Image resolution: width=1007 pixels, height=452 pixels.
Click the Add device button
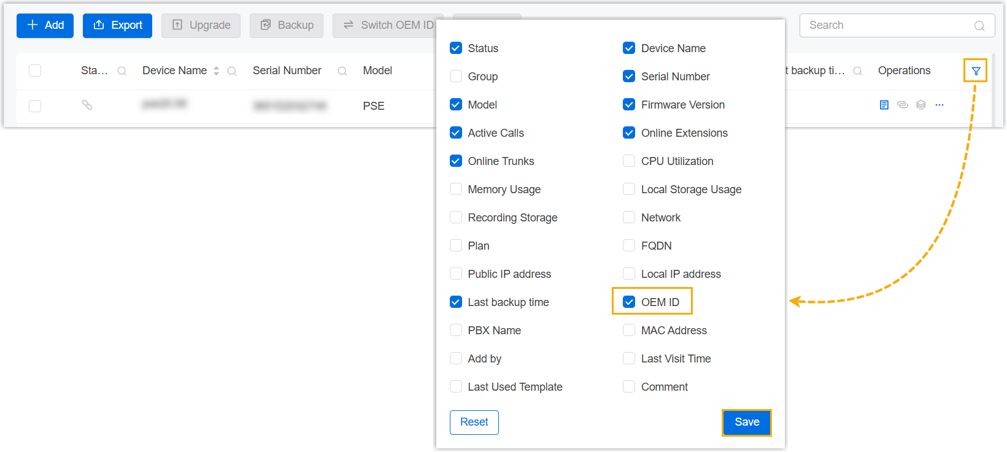45,26
